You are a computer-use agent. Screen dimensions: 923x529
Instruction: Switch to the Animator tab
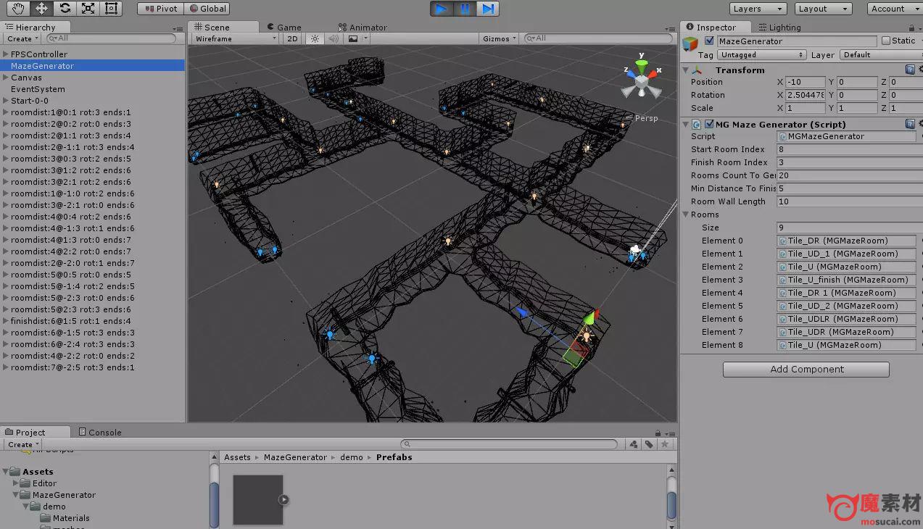click(x=363, y=28)
